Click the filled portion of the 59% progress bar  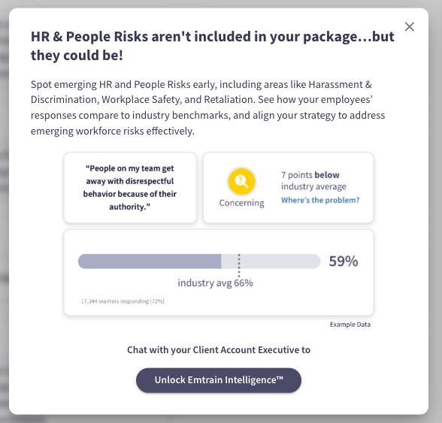[150, 261]
